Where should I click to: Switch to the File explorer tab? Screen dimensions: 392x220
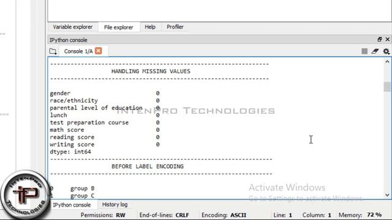pyautogui.click(x=118, y=27)
